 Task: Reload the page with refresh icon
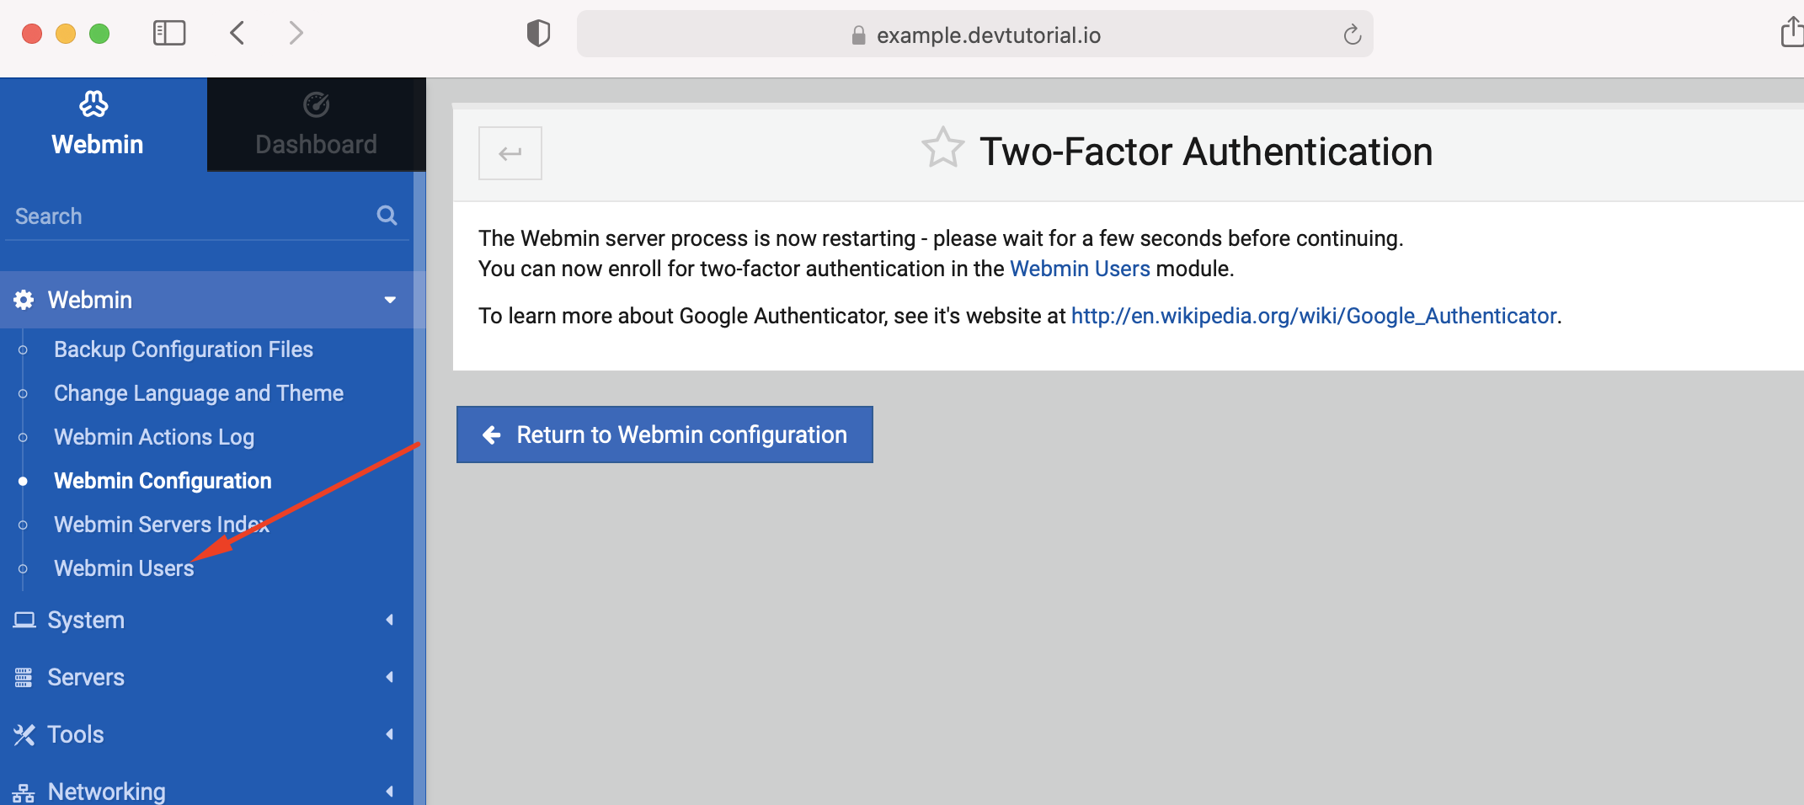[1352, 35]
